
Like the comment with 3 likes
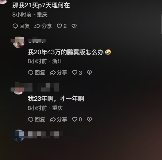click(77, 72)
